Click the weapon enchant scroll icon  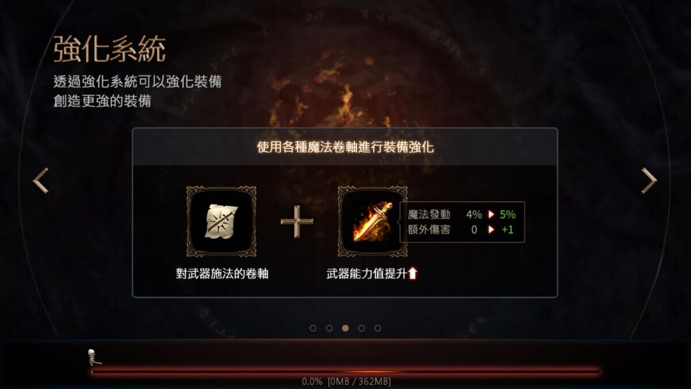coord(221,221)
